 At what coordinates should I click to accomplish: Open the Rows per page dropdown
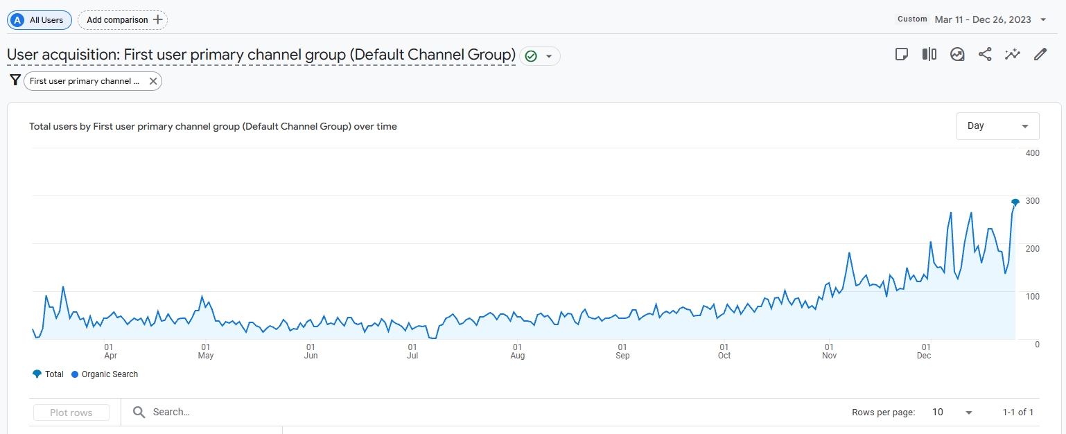952,412
